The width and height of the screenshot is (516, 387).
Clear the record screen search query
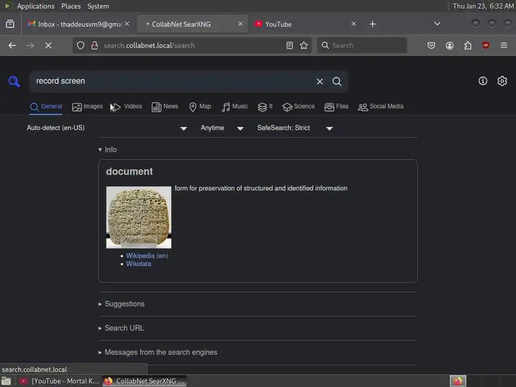pos(319,81)
